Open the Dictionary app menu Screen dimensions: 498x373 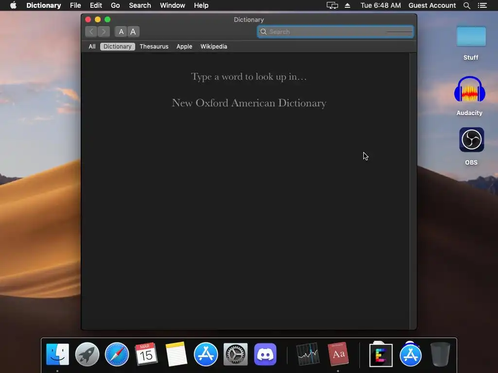pos(43,5)
